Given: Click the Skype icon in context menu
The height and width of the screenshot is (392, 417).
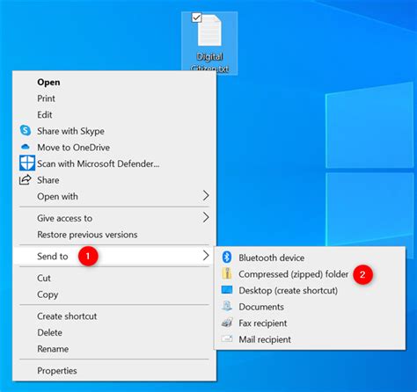Looking at the screenshot, I should point(26,130).
